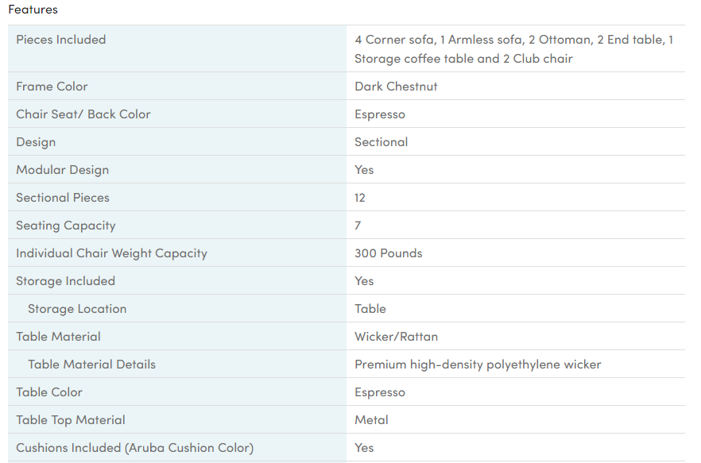Viewport: 701px width, 463px height.
Task: Click the Premium high-density polyethylene wicker text
Action: point(478,365)
